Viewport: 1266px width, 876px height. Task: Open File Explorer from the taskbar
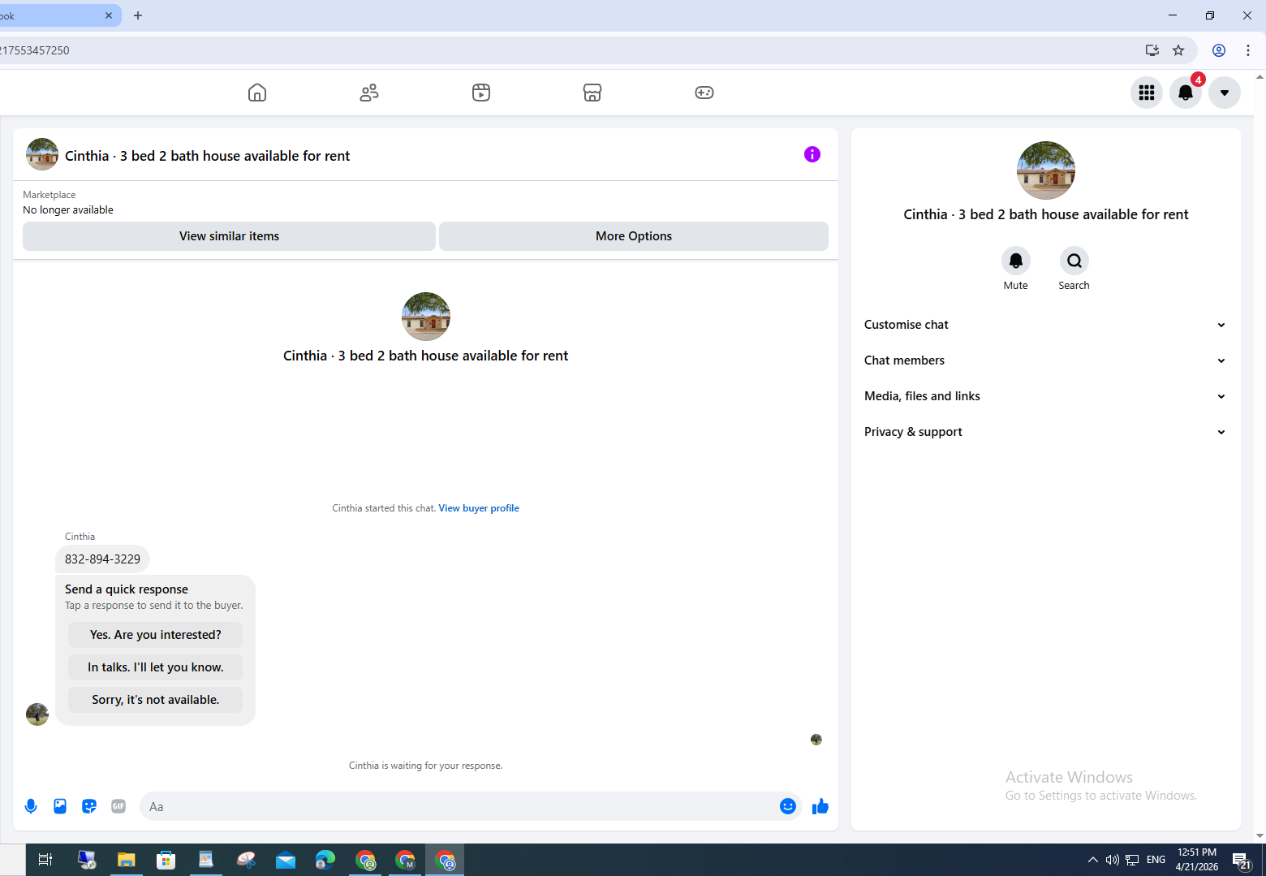[x=126, y=860]
